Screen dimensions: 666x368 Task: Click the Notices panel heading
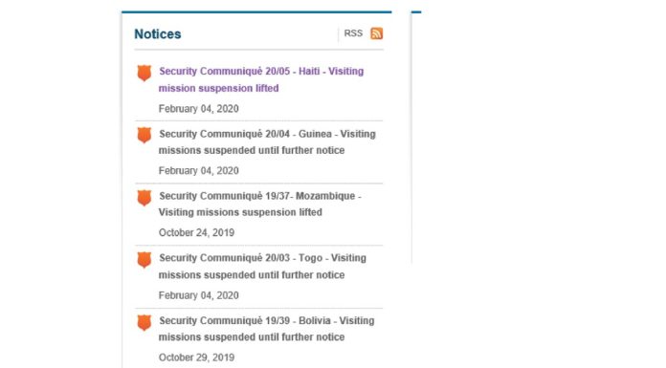(x=158, y=34)
